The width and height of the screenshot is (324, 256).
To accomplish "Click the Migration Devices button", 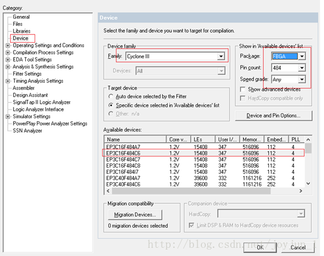I will [x=135, y=215].
